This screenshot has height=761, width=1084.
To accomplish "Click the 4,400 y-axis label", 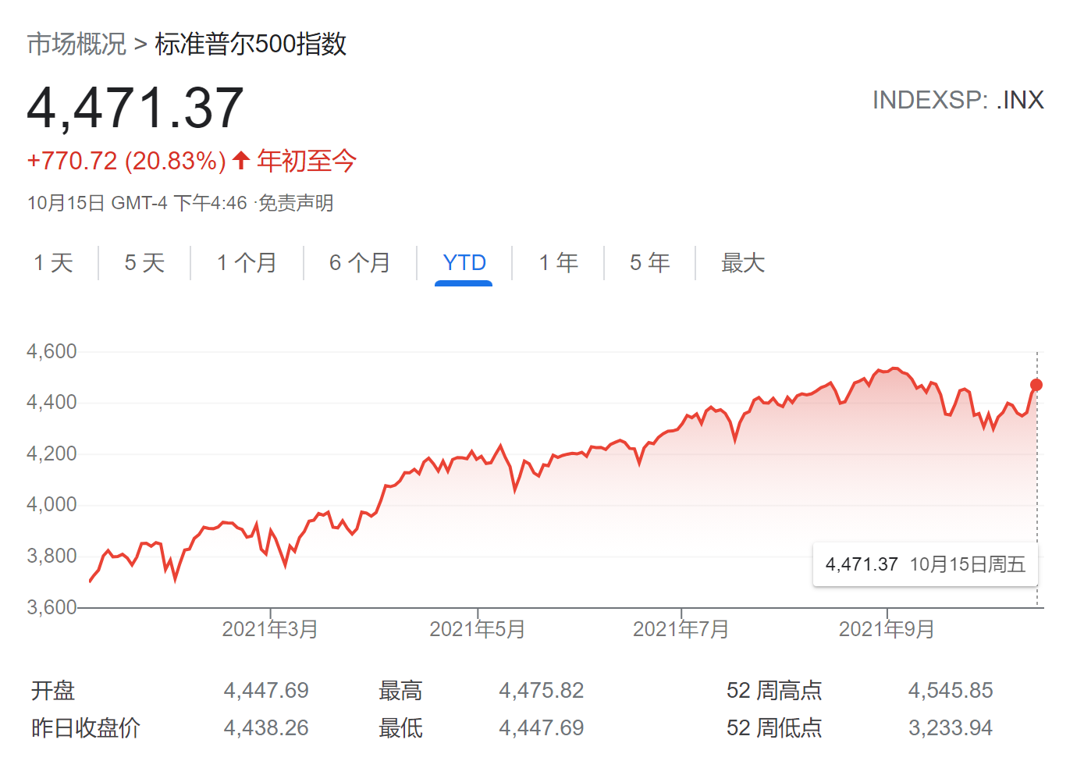I will tap(52, 402).
